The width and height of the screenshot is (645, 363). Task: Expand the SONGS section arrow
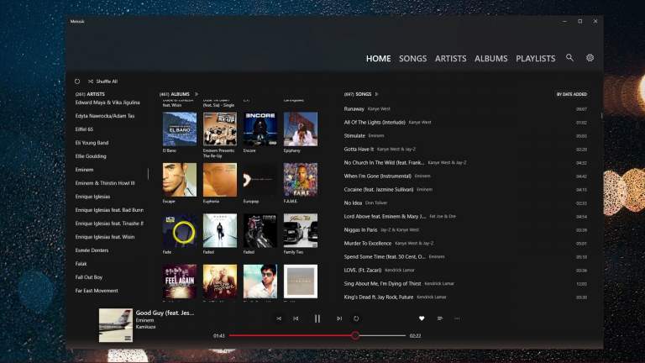[x=376, y=94]
